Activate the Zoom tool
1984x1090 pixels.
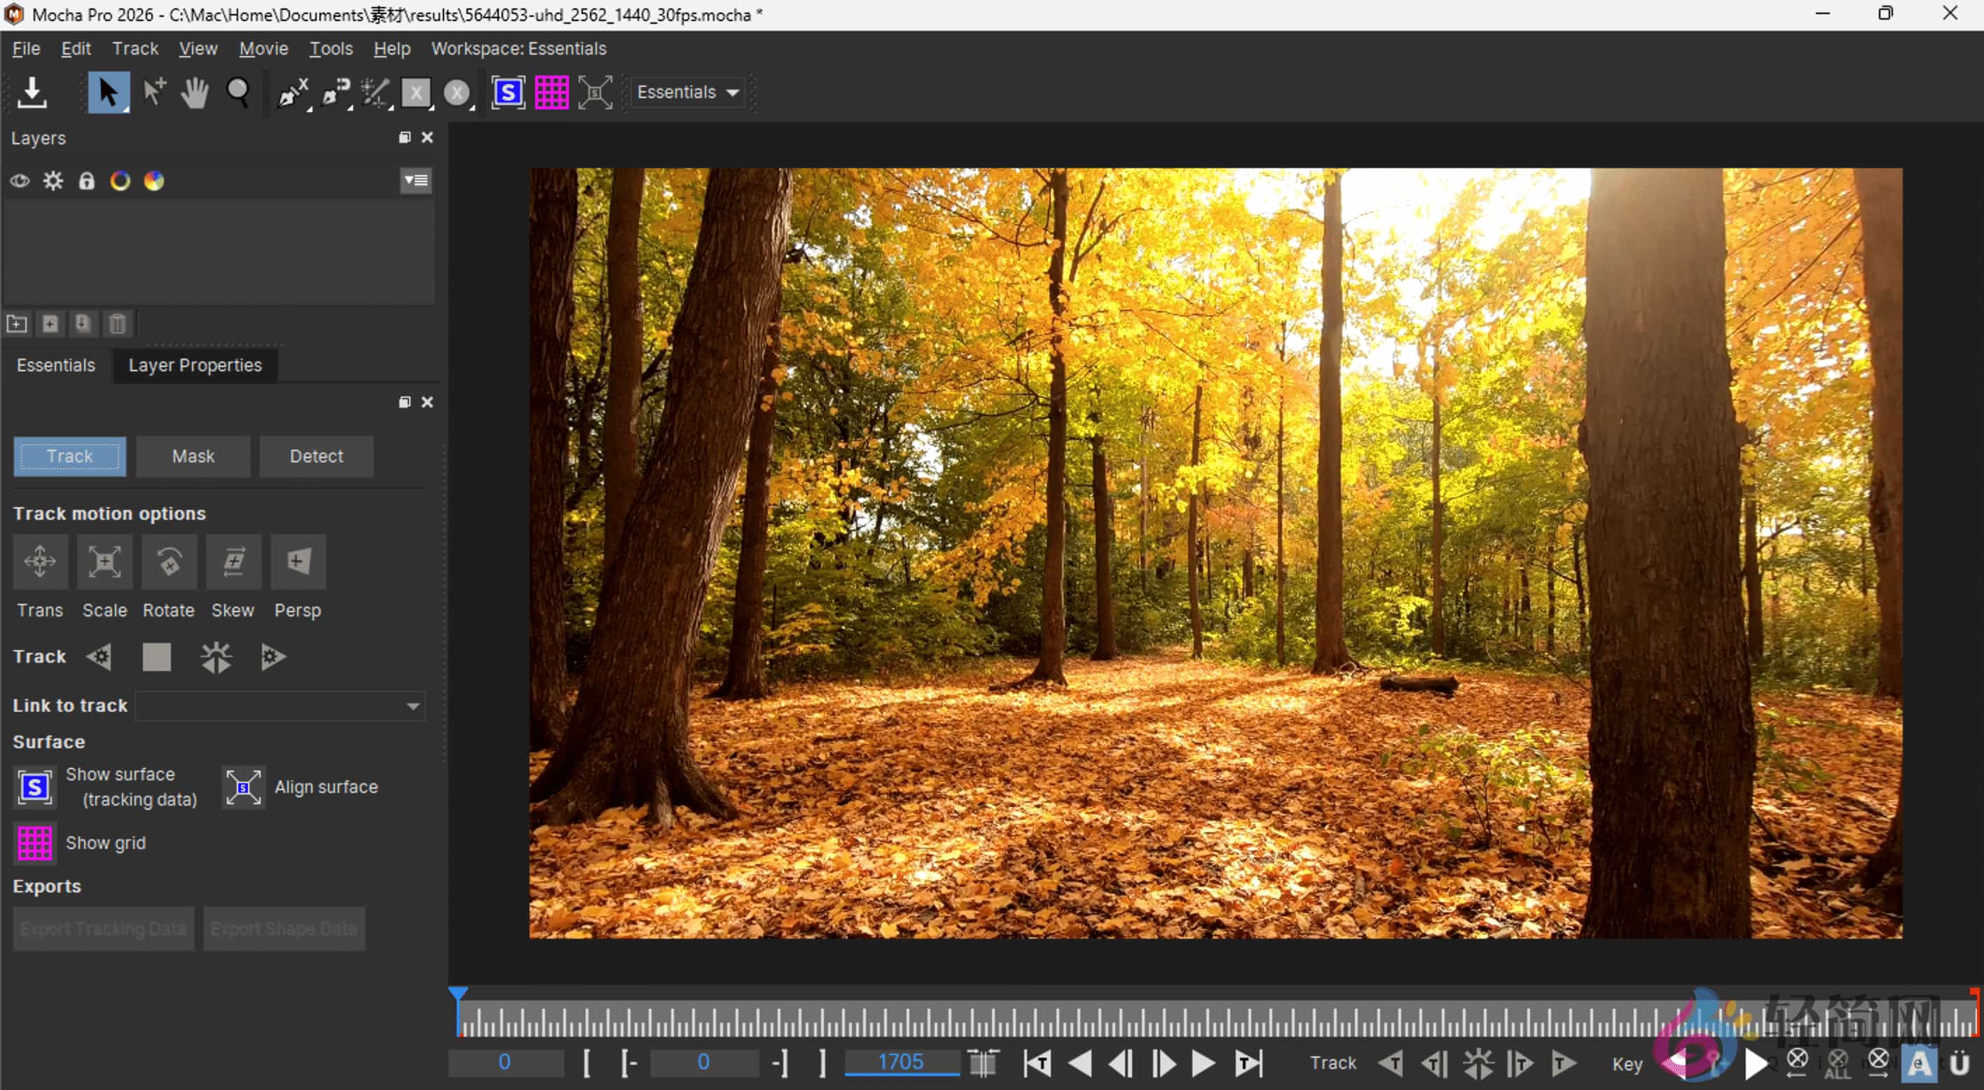237,92
